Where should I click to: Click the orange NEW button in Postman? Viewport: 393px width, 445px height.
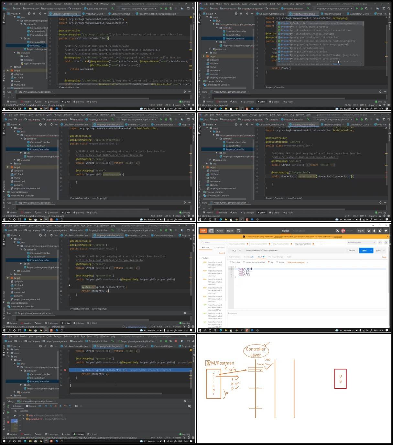coord(203,231)
